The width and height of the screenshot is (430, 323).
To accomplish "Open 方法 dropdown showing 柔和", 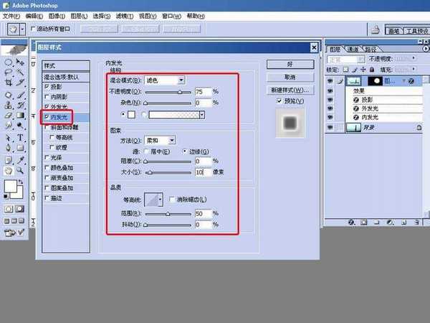I will [x=160, y=141].
